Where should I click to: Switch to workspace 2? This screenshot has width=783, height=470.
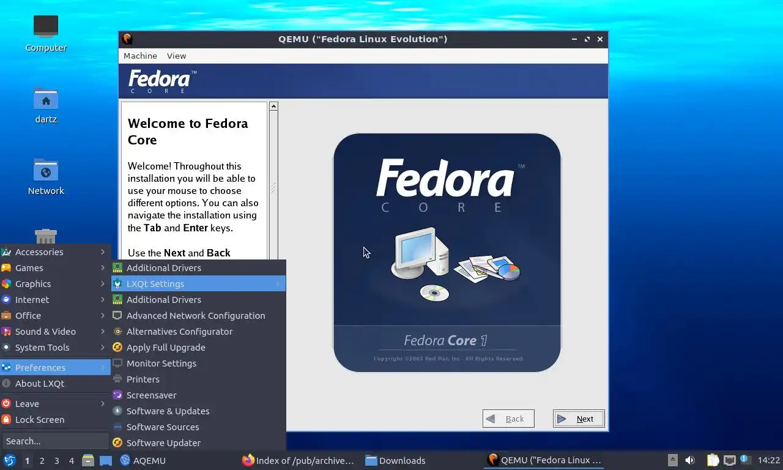coord(42,461)
